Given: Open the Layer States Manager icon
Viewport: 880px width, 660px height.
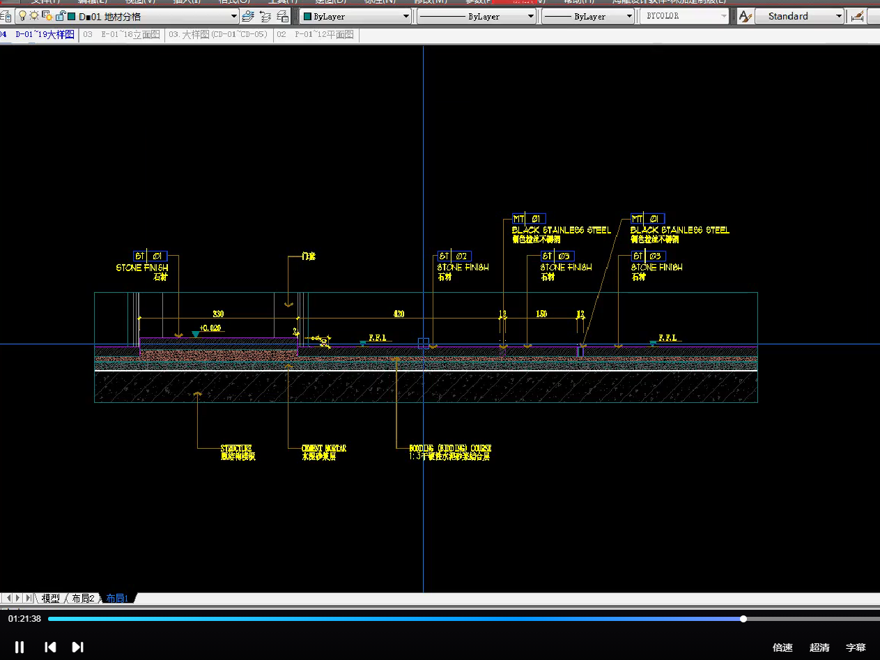Looking at the screenshot, I should point(282,16).
